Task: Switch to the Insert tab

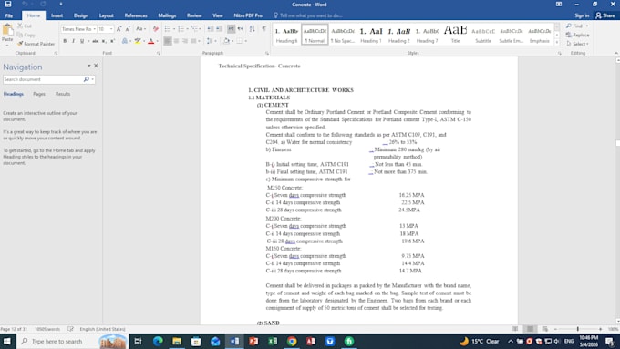Action: point(57,15)
